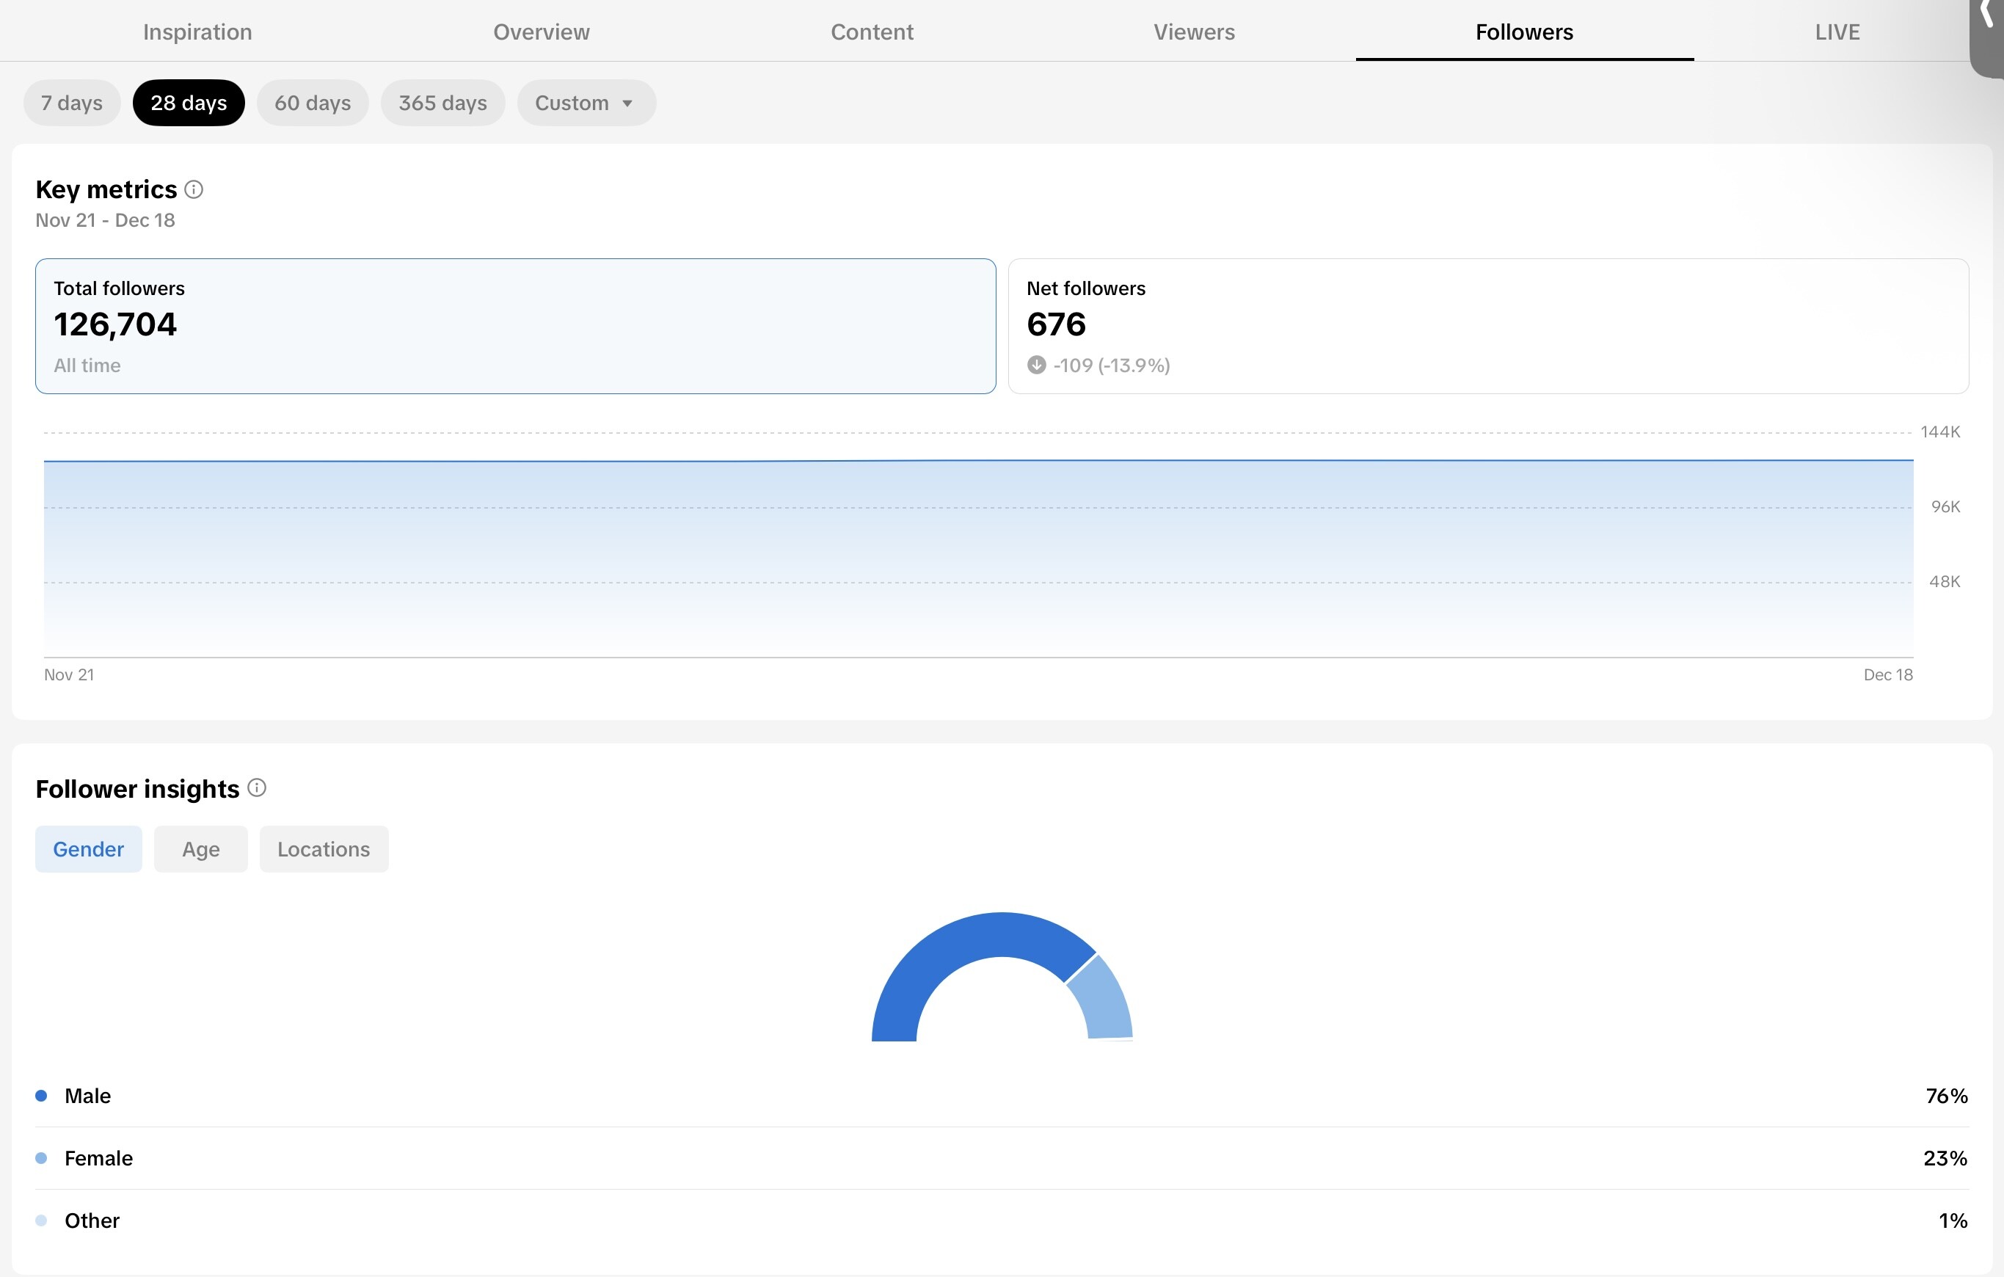Switch to the Overview tab
Image resolution: width=2004 pixels, height=1277 pixels.
541,32
